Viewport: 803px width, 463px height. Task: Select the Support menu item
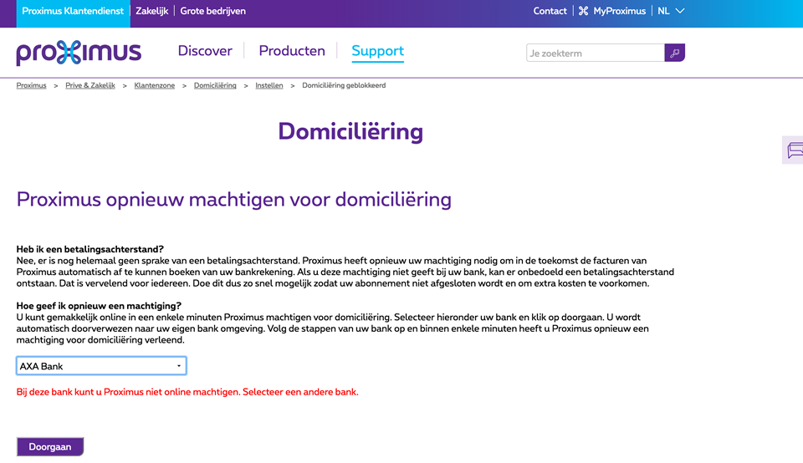[x=377, y=51]
